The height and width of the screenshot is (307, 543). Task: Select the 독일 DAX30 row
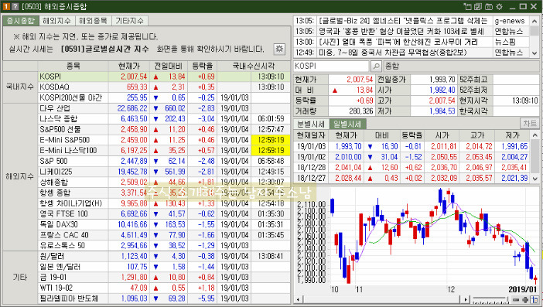[164, 224]
